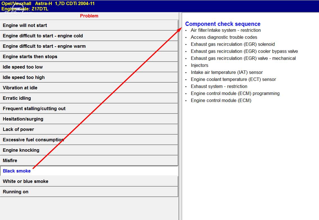
Task: Click 'Exhaust gas recirculation (EGR) solenoid' item
Action: pos(233,44)
